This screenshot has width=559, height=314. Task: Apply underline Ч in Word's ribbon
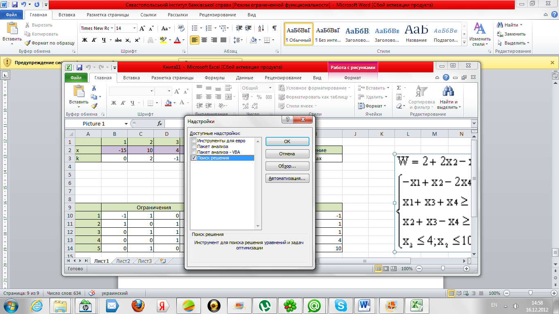(x=104, y=40)
